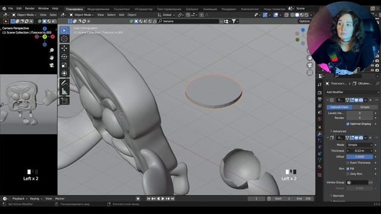Select Catmull-Clark subdivision type
This screenshot has width=381, height=214.
[x=339, y=107]
